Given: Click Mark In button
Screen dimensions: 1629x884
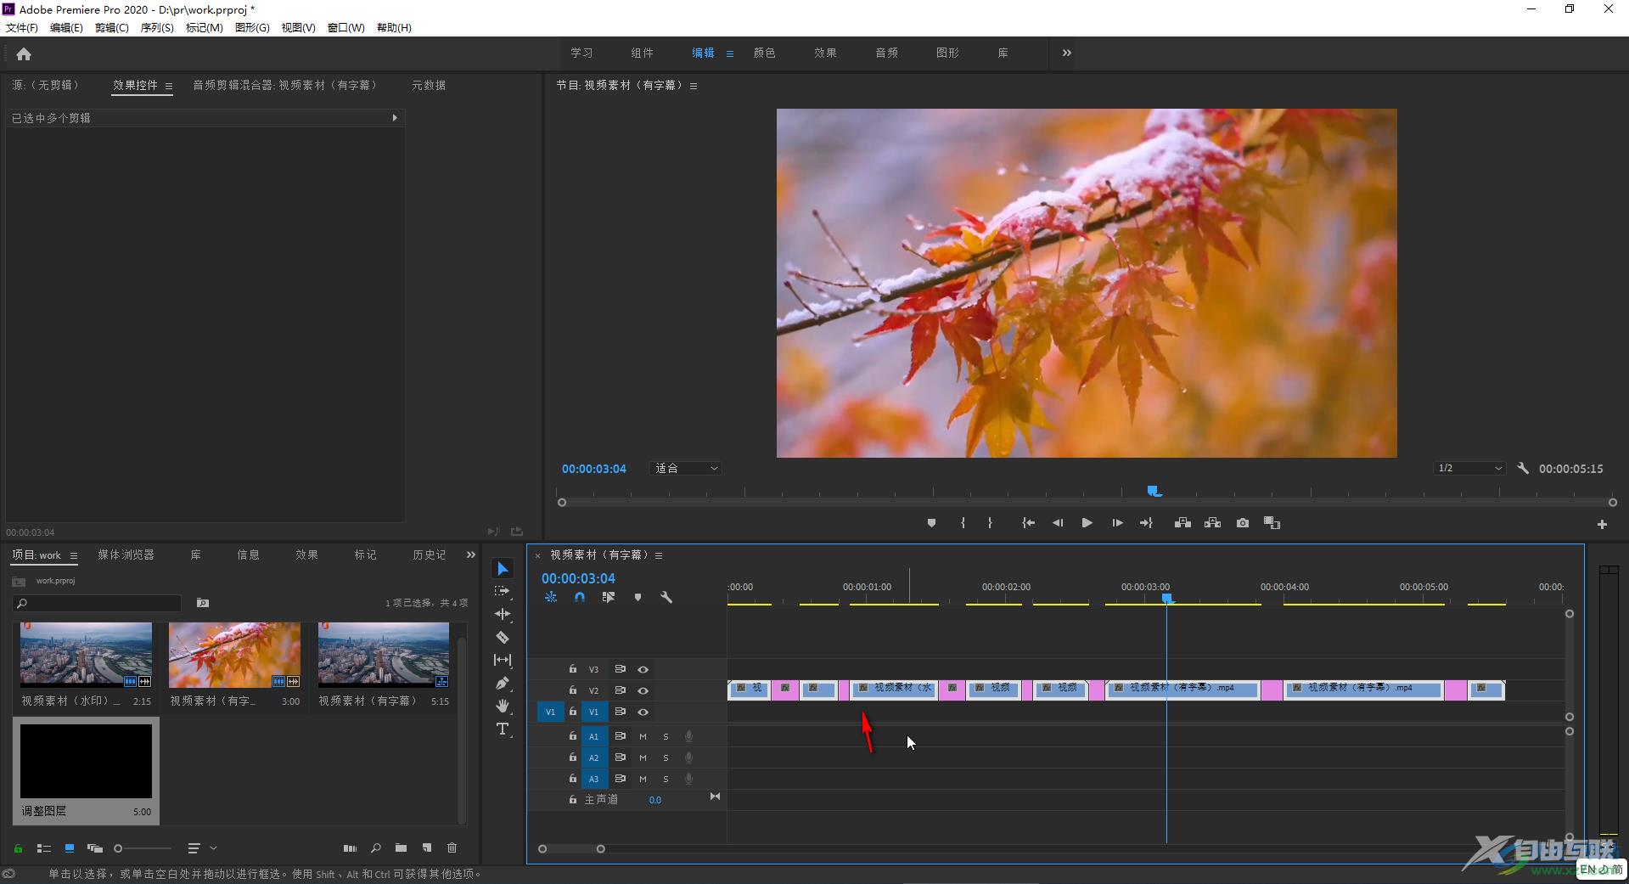Looking at the screenshot, I should 963,523.
